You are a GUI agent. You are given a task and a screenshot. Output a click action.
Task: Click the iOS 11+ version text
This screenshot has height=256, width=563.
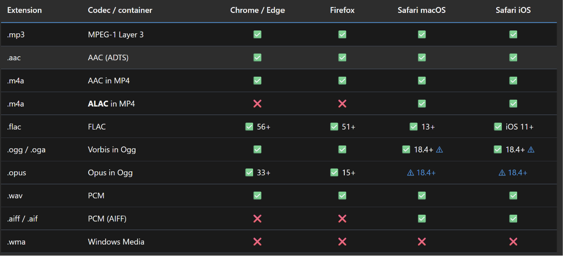pos(520,127)
